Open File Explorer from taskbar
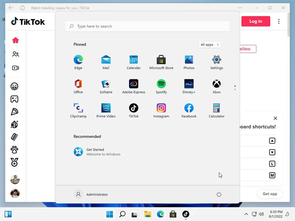Image resolution: width=295 pixels, height=221 pixels. [x=148, y=214]
